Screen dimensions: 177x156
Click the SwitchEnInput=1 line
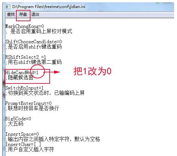[24, 88]
